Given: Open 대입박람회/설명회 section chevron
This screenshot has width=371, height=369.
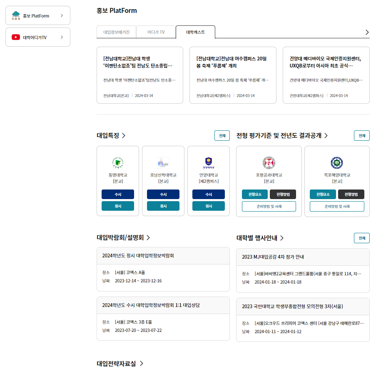Looking at the screenshot, I should click(x=148, y=237).
